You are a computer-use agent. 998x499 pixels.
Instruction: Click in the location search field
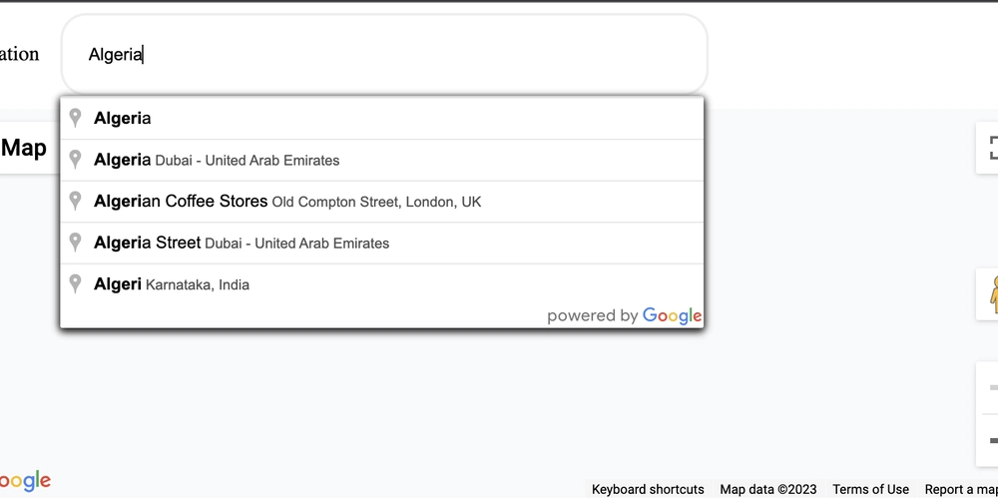pyautogui.click(x=384, y=55)
